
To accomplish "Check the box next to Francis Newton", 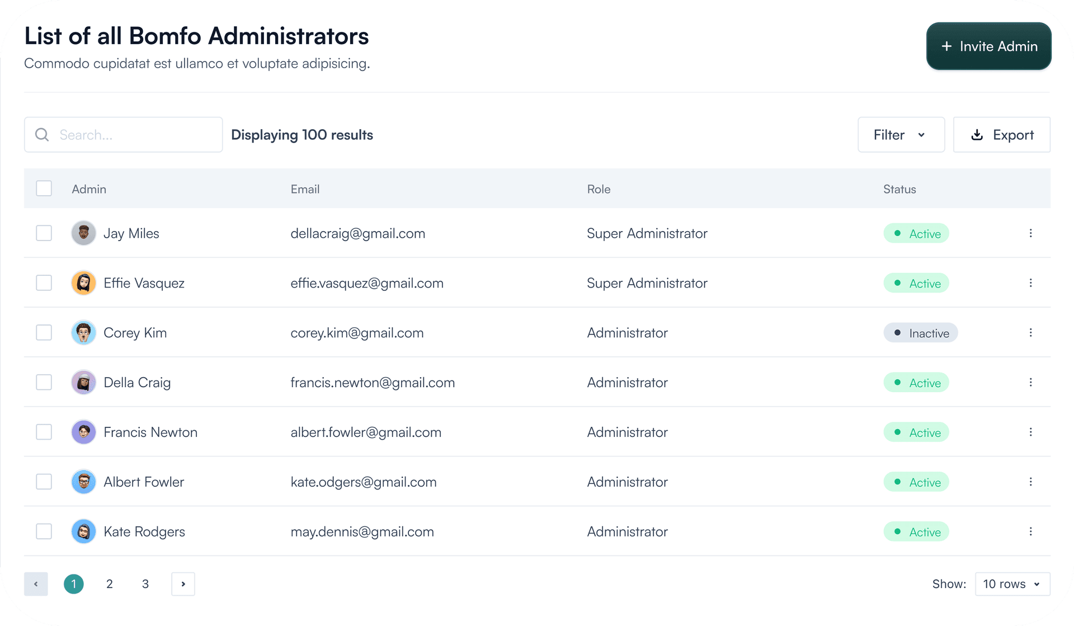I will click(44, 432).
